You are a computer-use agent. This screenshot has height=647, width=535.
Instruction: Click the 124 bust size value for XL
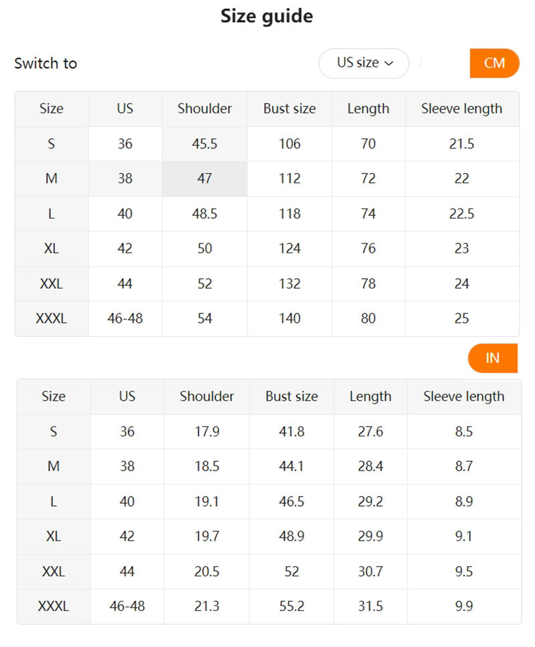289,249
